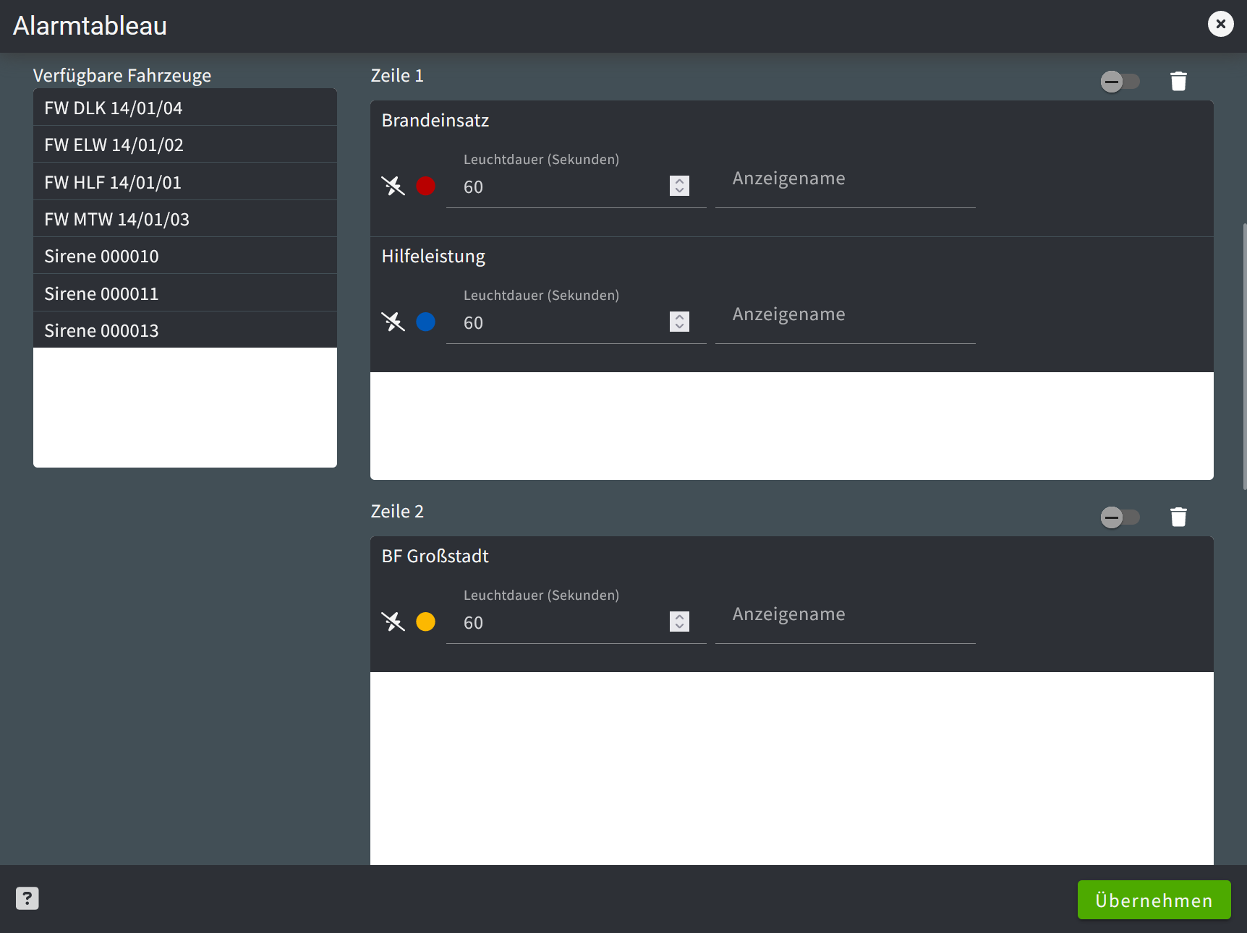Image resolution: width=1247 pixels, height=933 pixels.
Task: Close the Alarmtableau dialog
Action: pos(1220,24)
